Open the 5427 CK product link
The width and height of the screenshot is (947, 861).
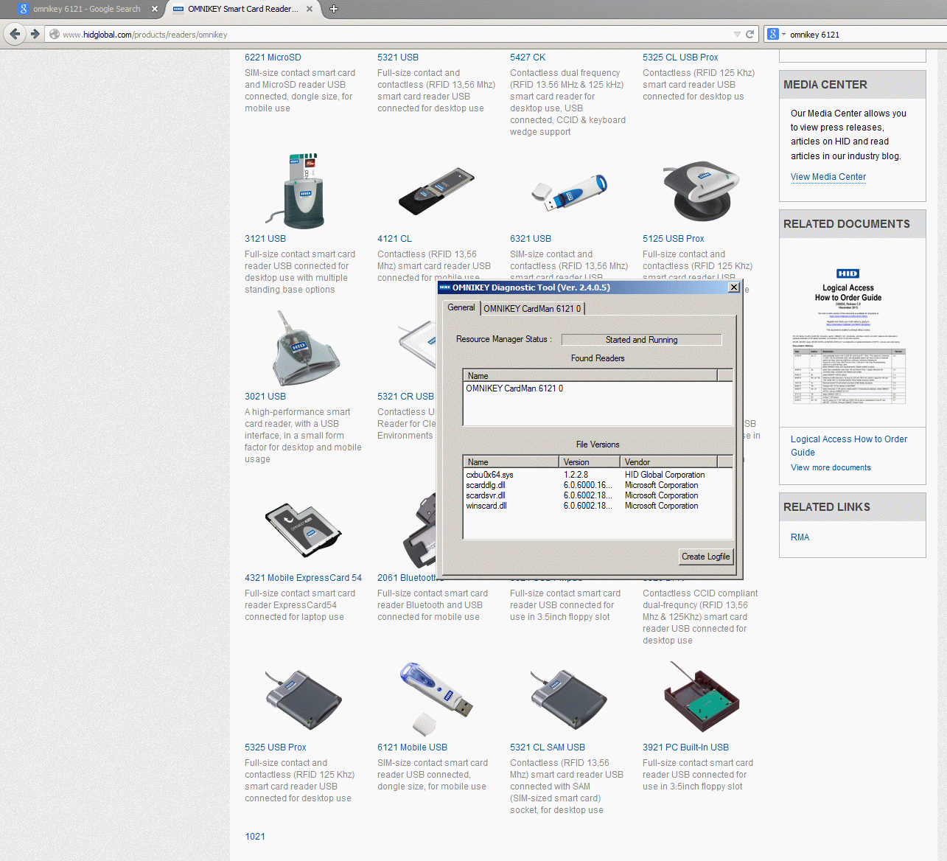coord(528,57)
